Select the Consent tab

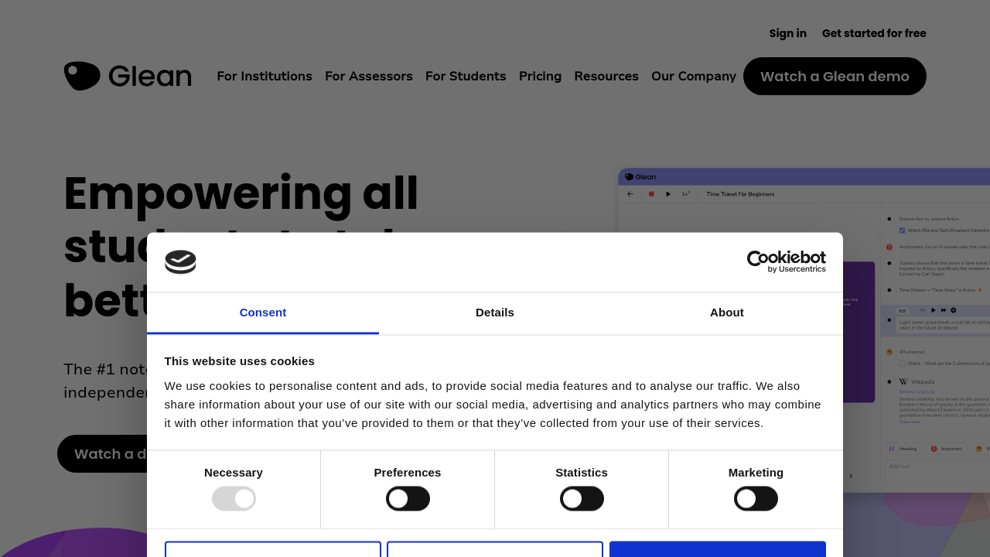pyautogui.click(x=263, y=313)
